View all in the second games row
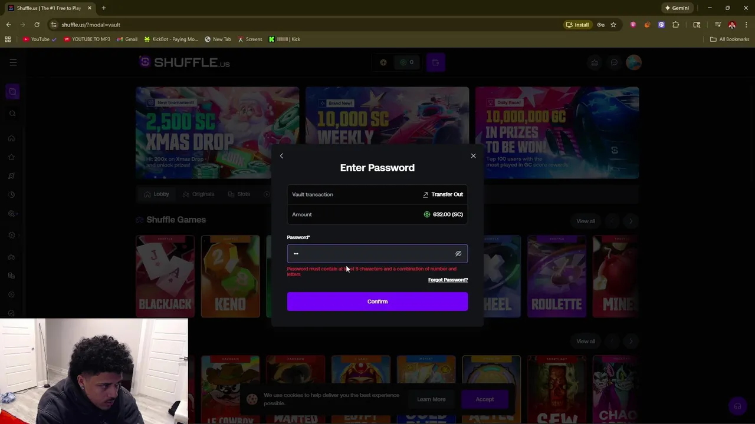Screen dimensions: 755x424 tap(586, 341)
